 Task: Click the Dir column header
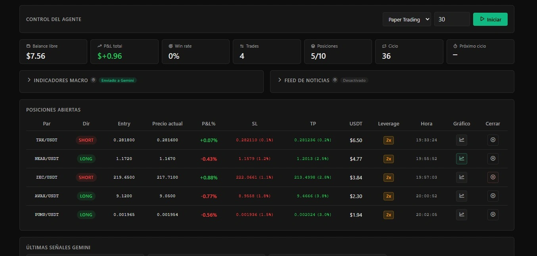tap(86, 124)
